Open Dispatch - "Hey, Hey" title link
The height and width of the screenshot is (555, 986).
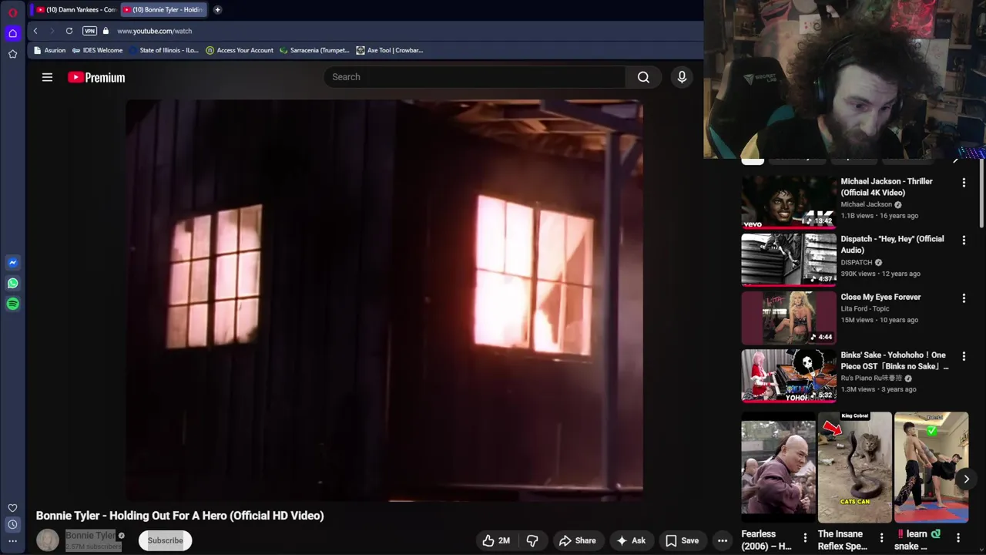tap(892, 244)
